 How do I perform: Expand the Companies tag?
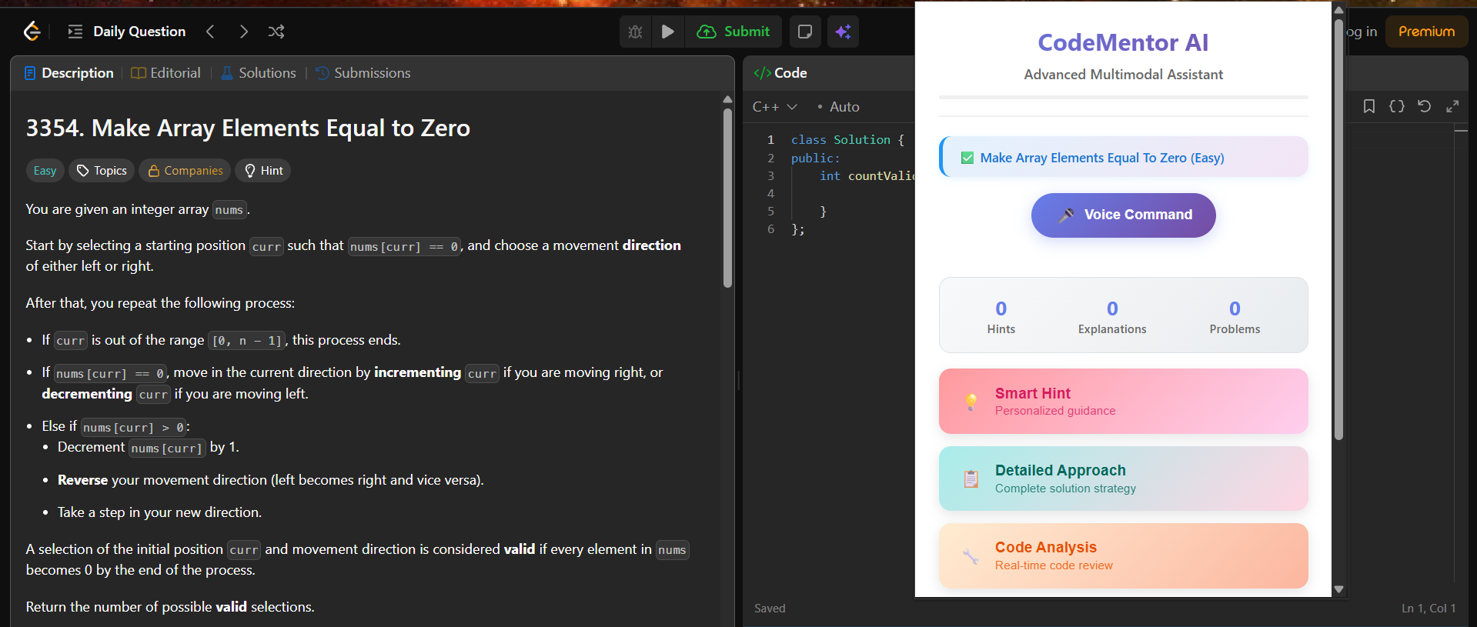185,171
